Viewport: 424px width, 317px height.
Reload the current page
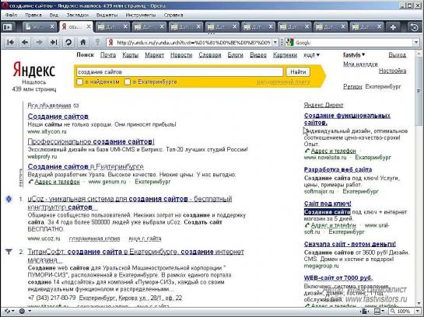[68, 42]
